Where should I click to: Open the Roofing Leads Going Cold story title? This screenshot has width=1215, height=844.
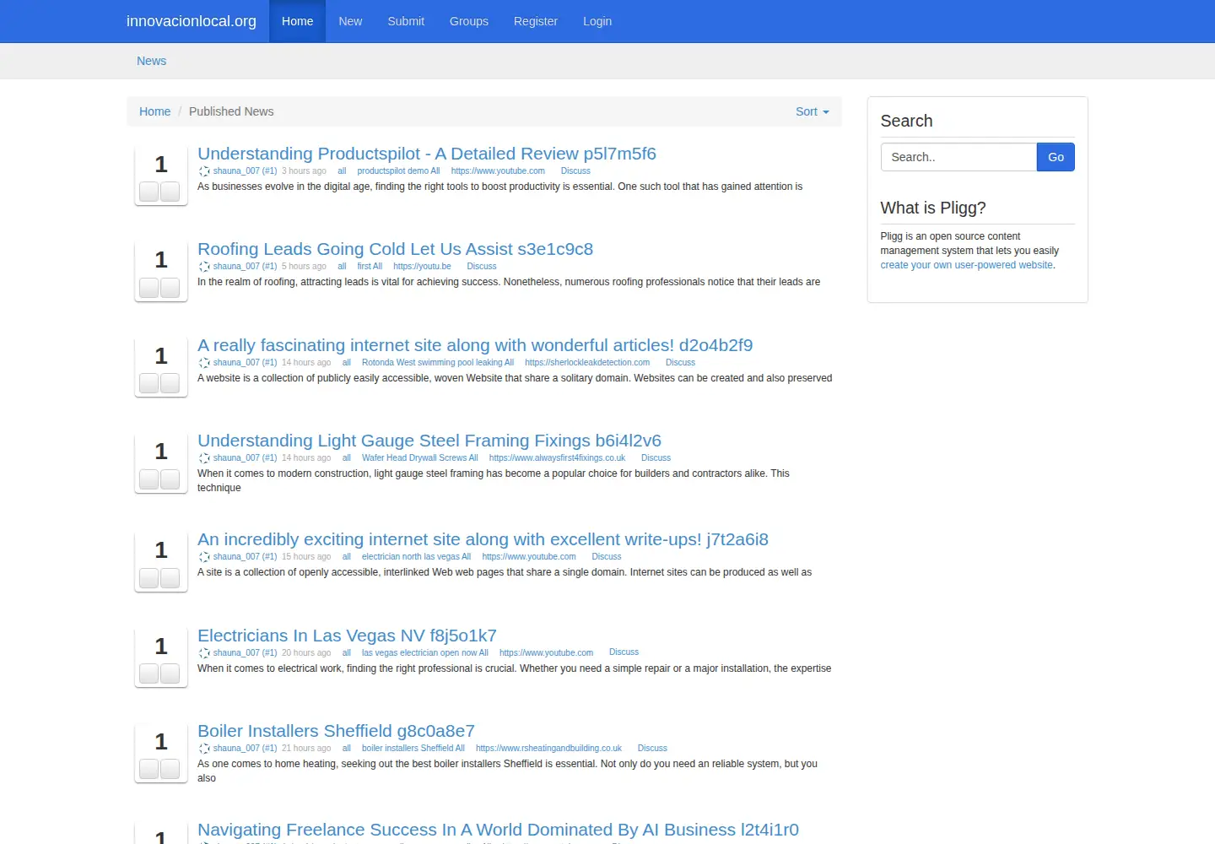pos(395,249)
